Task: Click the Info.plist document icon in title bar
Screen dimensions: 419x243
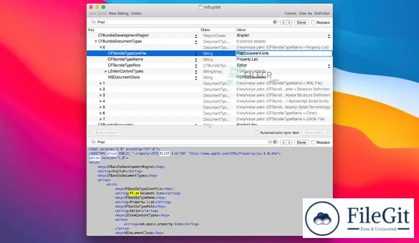Action: [200, 7]
